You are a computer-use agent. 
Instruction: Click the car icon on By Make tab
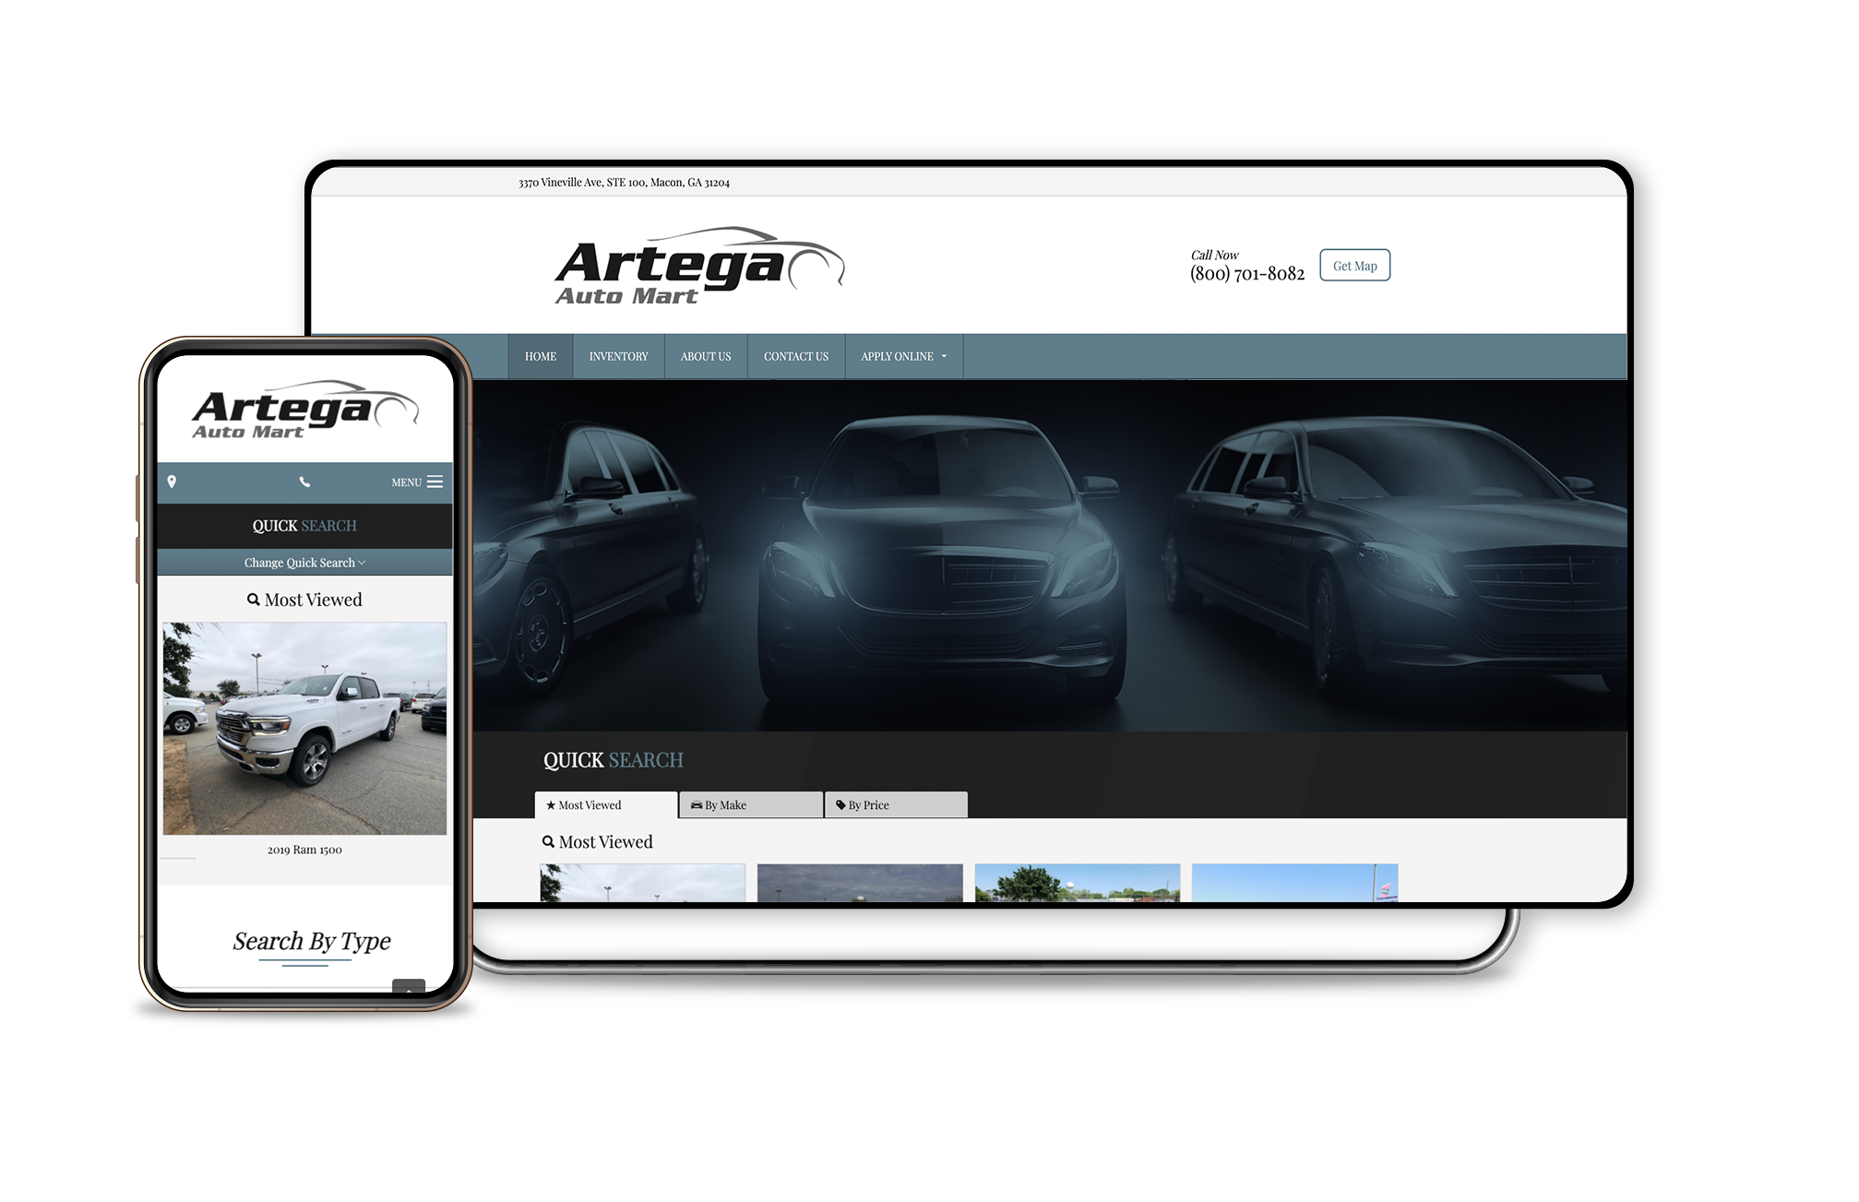(x=697, y=805)
